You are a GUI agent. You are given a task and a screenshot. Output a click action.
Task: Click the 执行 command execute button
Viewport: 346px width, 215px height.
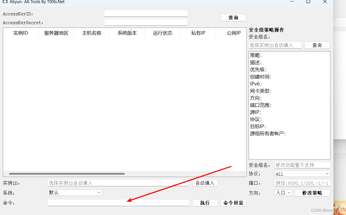click(205, 203)
